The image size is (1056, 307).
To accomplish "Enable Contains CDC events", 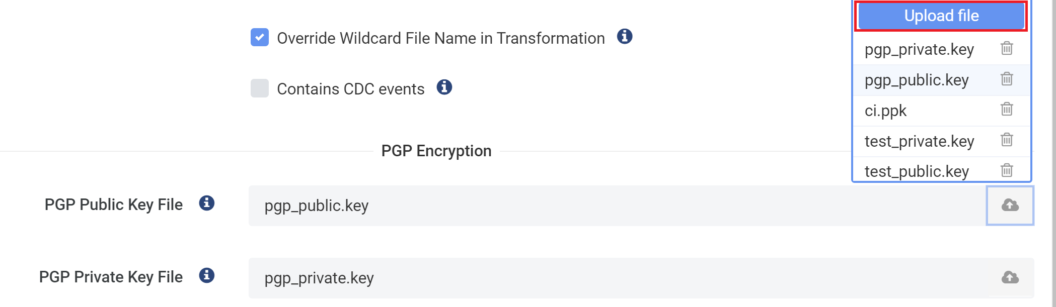I will coord(259,88).
